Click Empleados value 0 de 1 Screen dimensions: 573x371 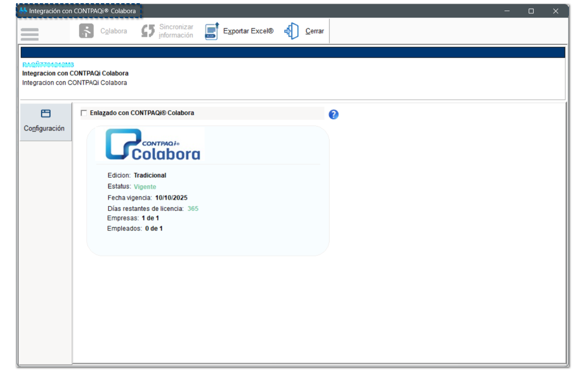click(154, 229)
